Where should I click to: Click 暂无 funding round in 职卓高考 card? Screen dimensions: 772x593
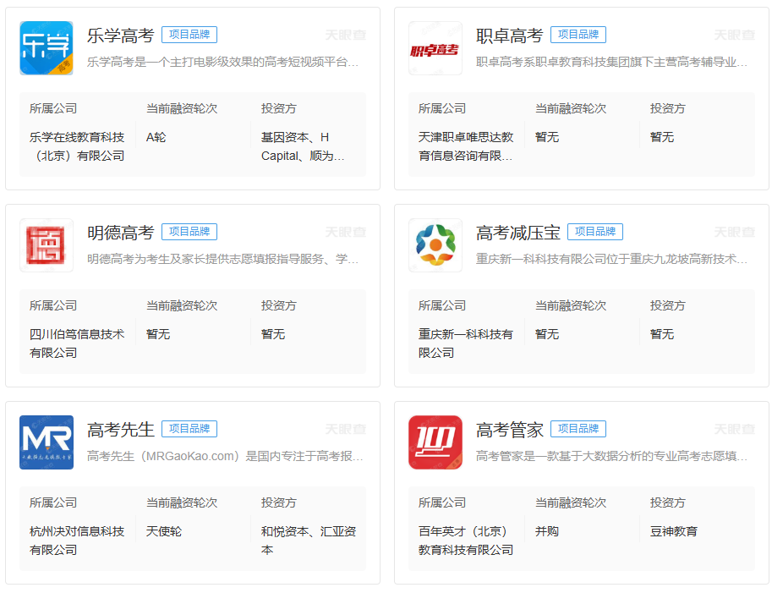[547, 137]
